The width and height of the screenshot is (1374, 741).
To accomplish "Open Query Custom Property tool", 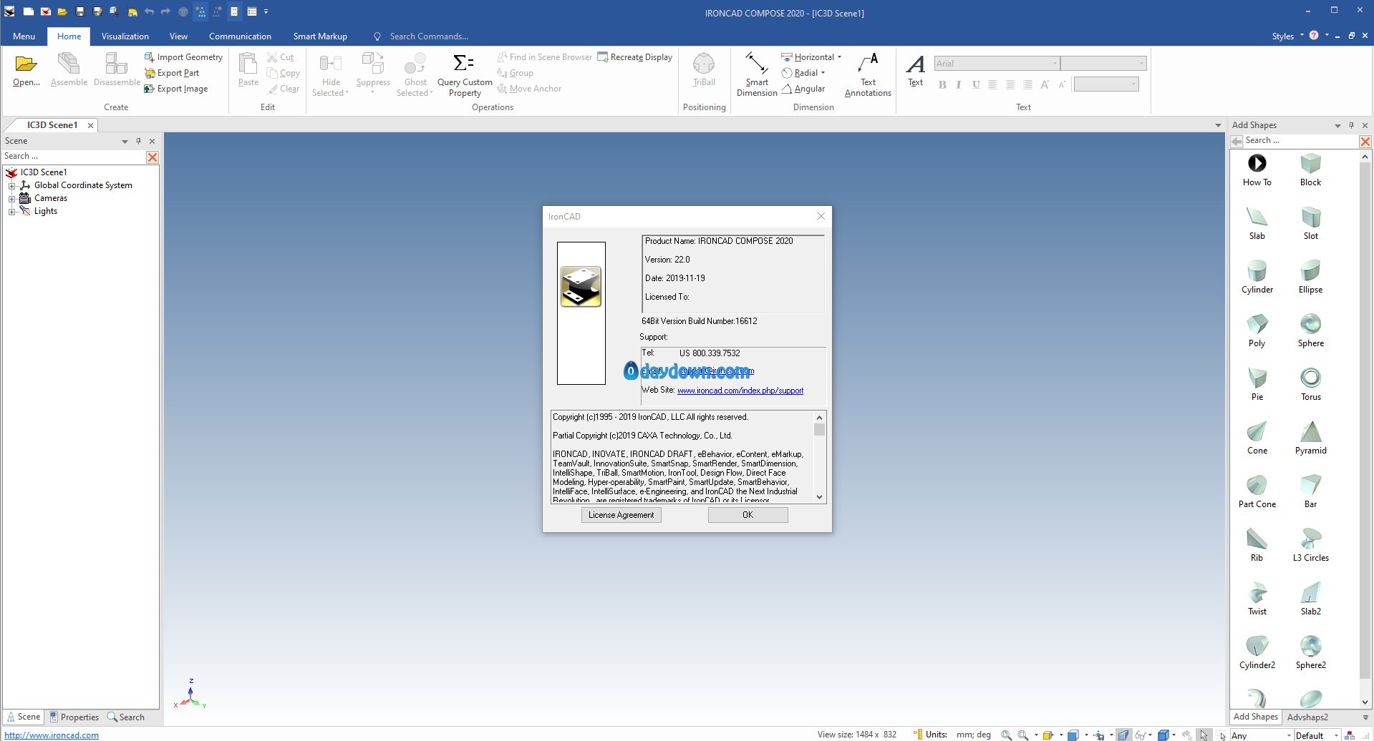I will 465,76.
